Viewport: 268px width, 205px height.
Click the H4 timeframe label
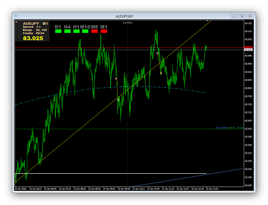pos(67,27)
